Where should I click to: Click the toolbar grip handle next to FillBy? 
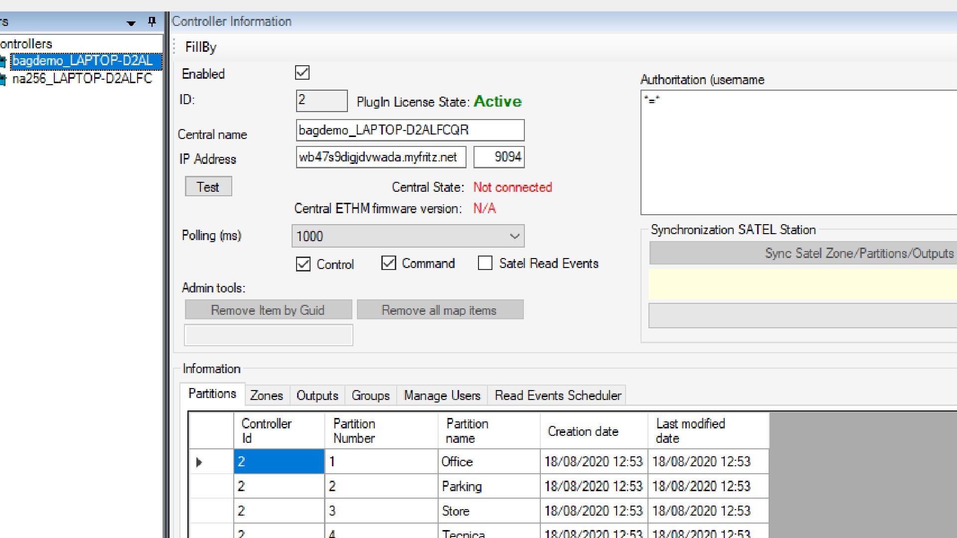(x=174, y=47)
